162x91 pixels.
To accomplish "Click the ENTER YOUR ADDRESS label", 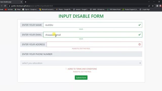I will pyautogui.click(x=33, y=44).
